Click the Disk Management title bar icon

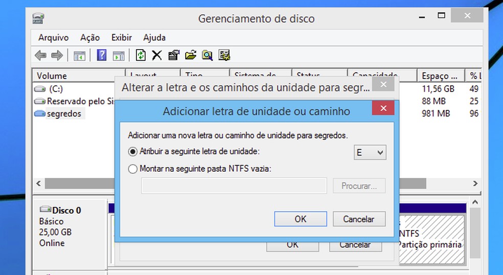(x=38, y=18)
